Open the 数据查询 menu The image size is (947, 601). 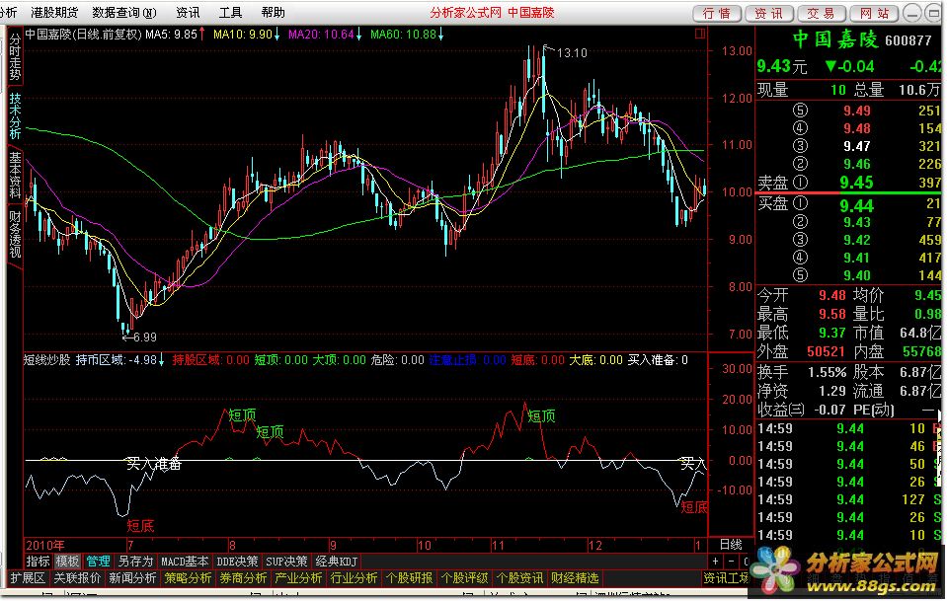tap(124, 12)
